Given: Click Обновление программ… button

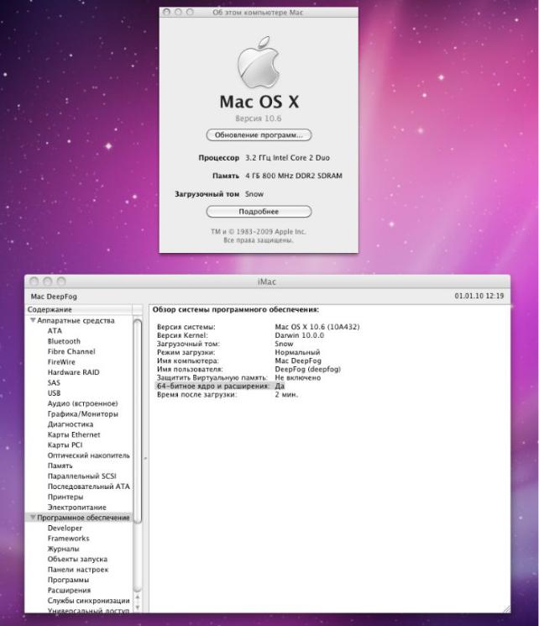Looking at the screenshot, I should pos(259,135).
